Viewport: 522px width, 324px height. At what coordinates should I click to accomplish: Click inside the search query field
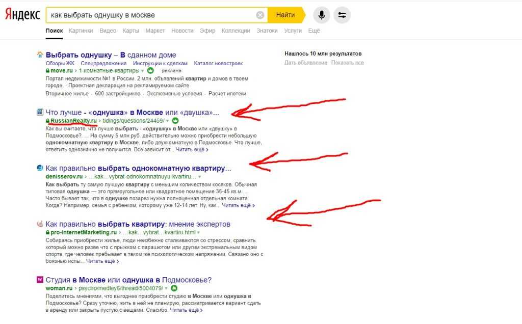pos(151,15)
